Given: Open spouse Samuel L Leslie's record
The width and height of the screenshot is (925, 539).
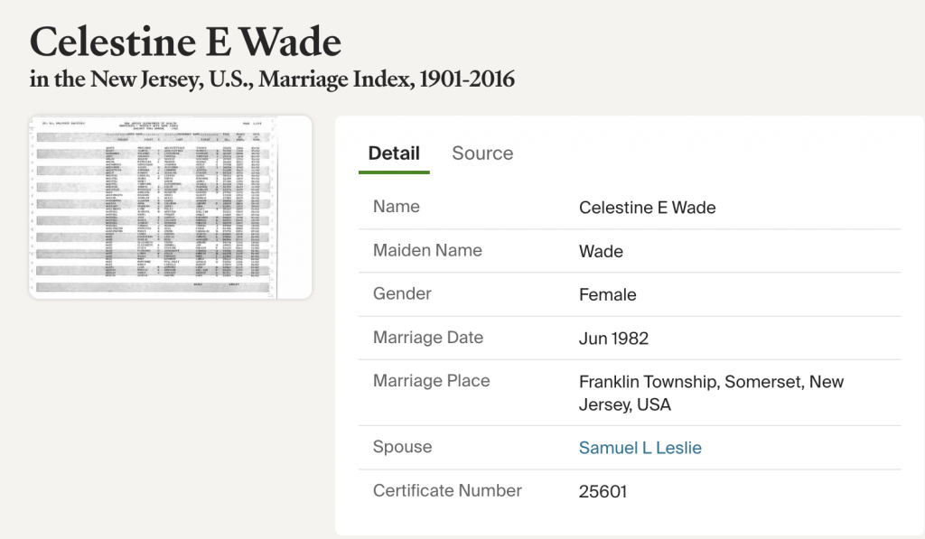Looking at the screenshot, I should (x=640, y=448).
